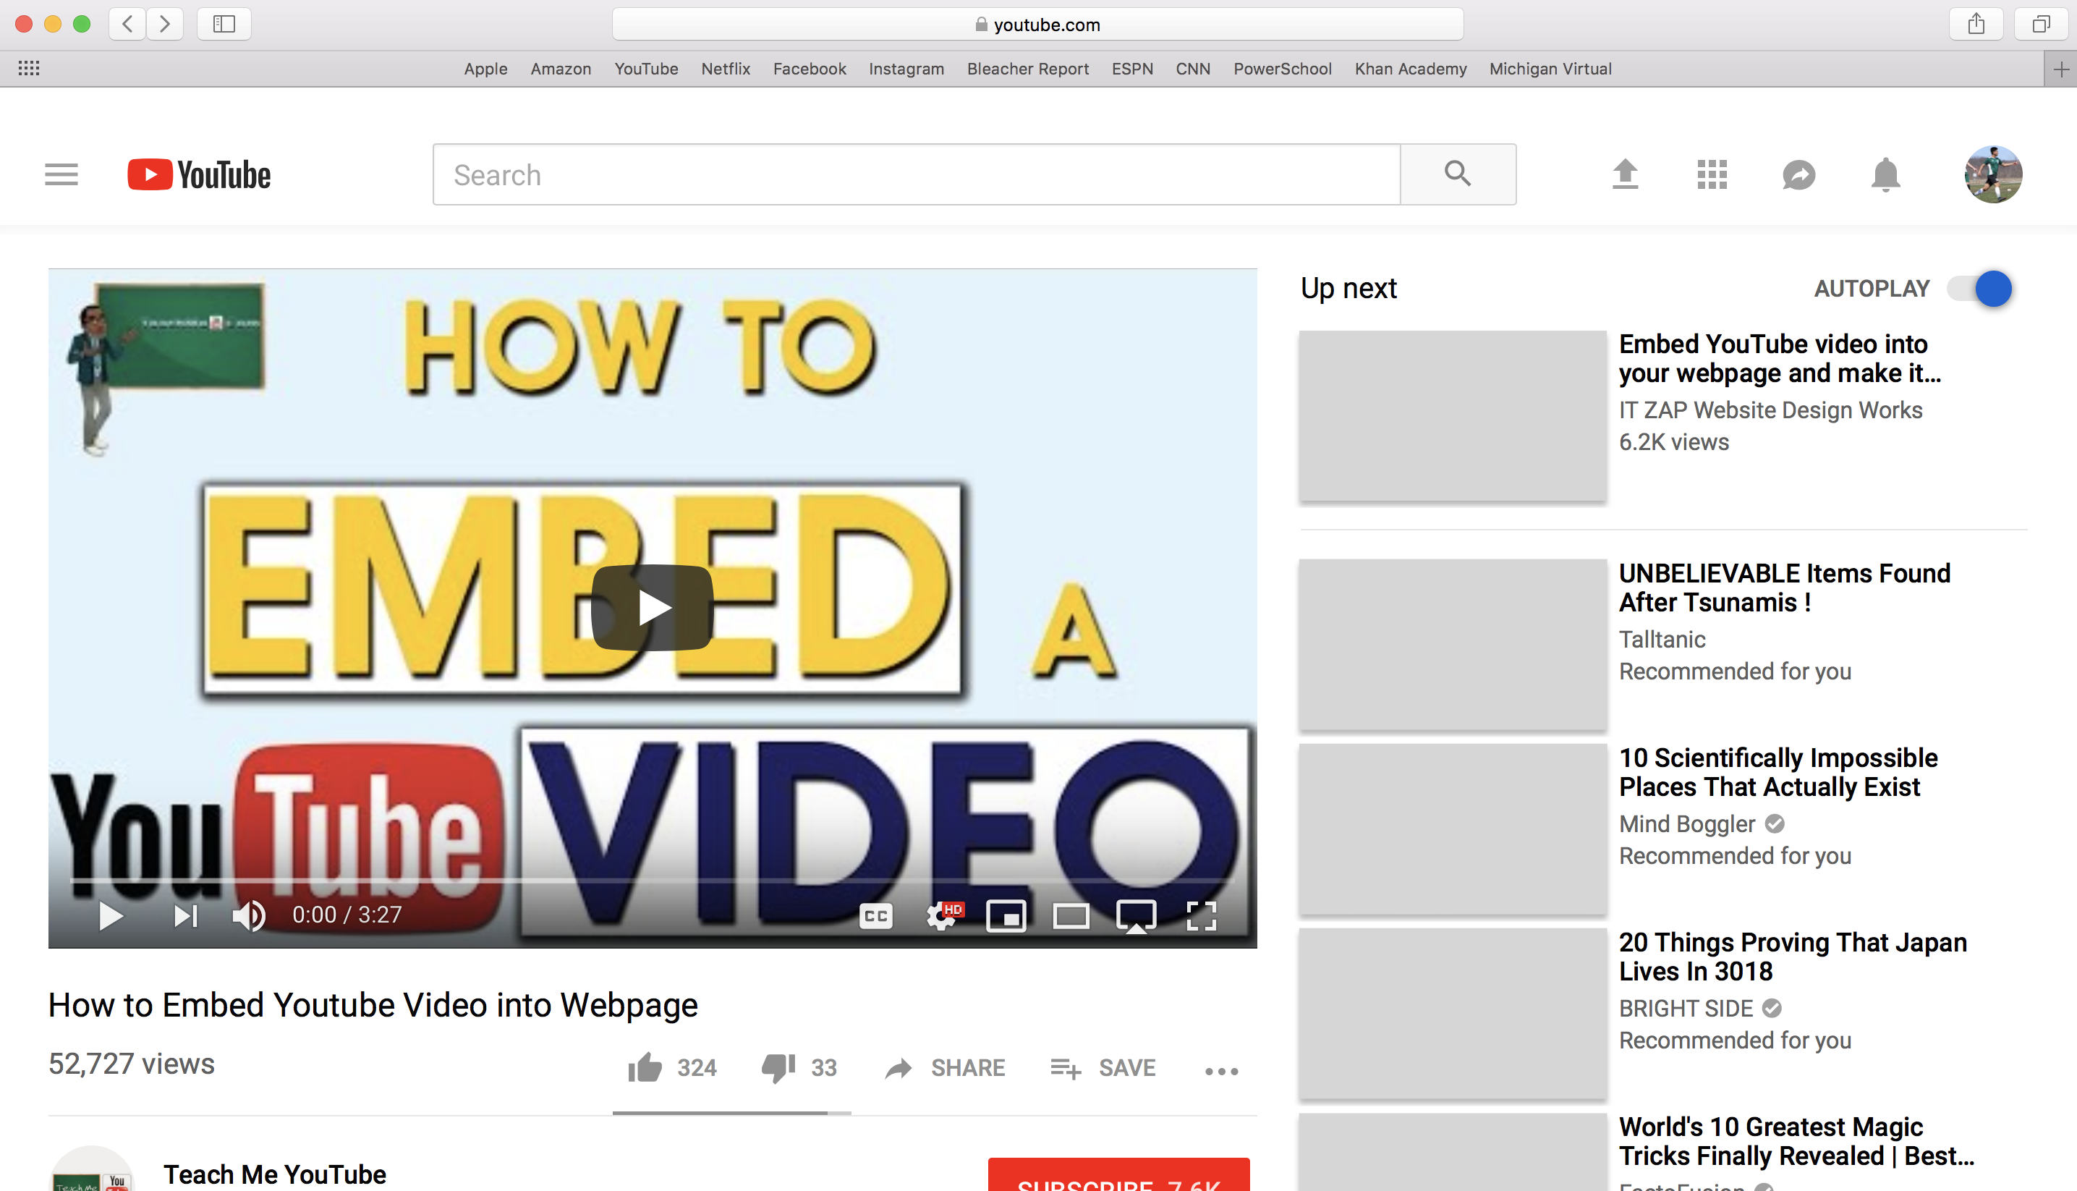Image resolution: width=2077 pixels, height=1191 pixels.
Task: Open the notifications bell
Action: [x=1885, y=174]
